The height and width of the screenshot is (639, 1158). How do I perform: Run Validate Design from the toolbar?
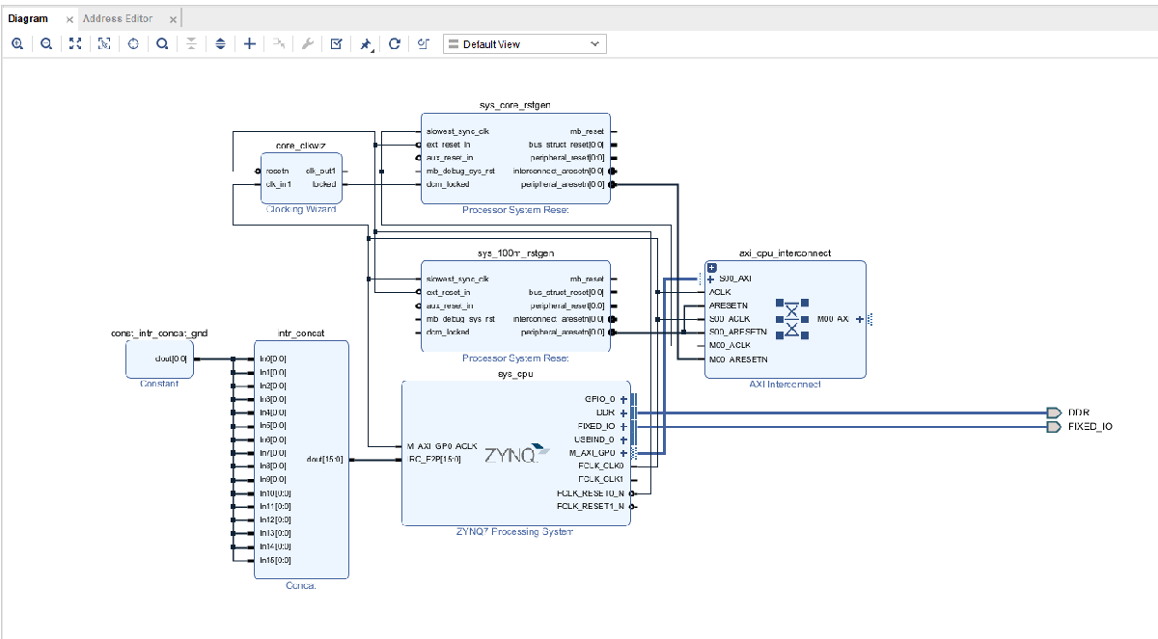pyautogui.click(x=336, y=43)
